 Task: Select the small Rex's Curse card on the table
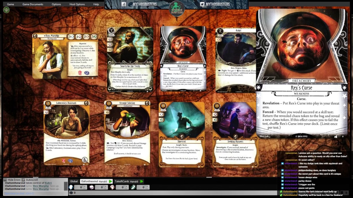[x=183, y=59]
